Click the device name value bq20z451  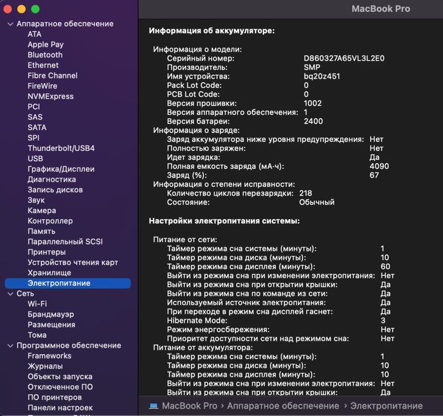pyautogui.click(x=322, y=76)
